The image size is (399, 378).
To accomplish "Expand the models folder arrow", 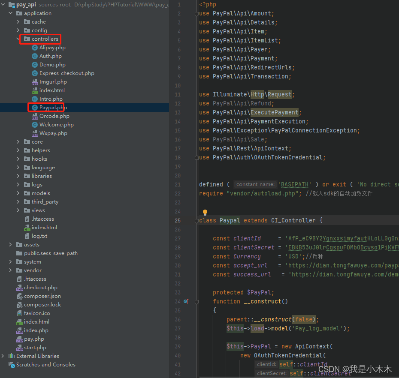I will point(18,193).
